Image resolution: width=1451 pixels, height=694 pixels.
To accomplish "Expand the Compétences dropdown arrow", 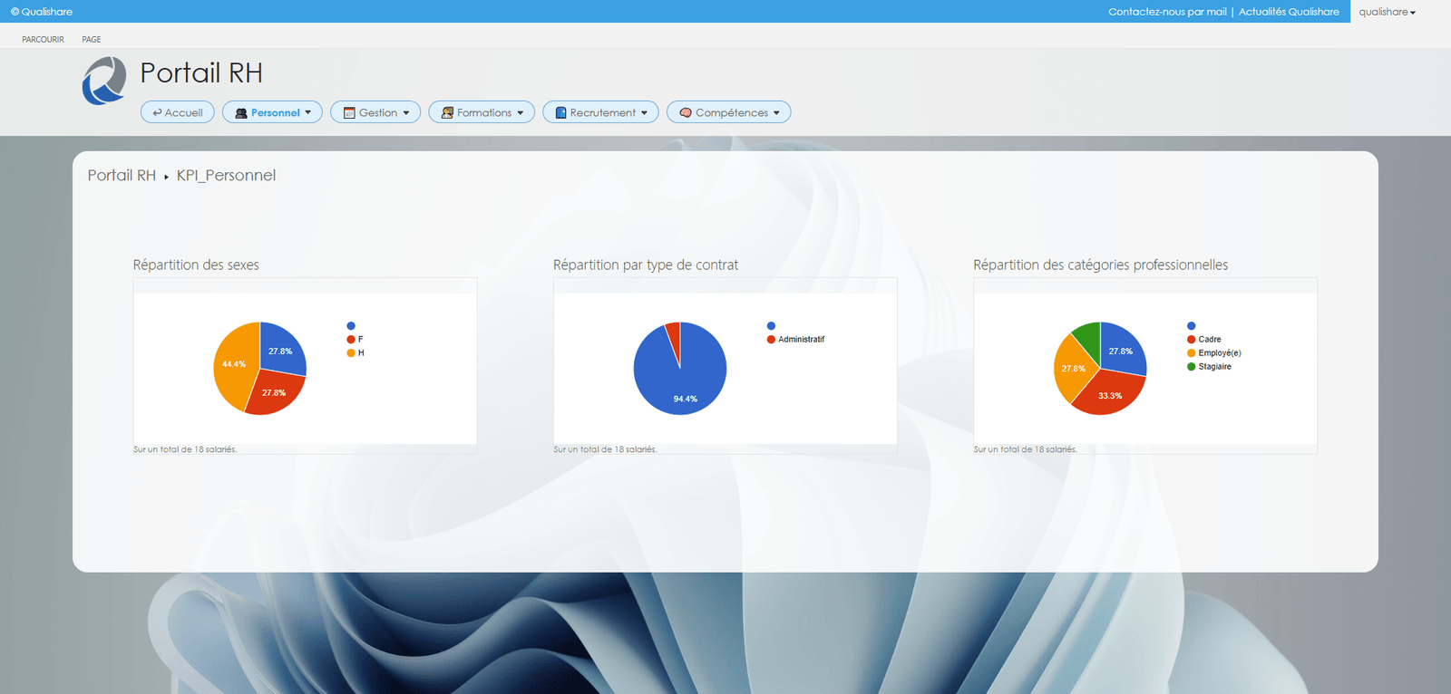I will coord(776,113).
